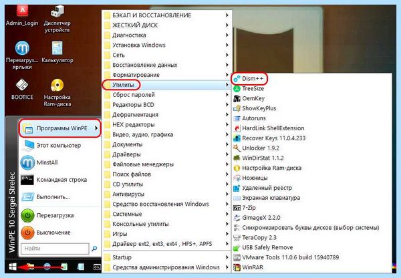Select the Утилиты menu item
The height and width of the screenshot is (278, 401).
[167, 85]
